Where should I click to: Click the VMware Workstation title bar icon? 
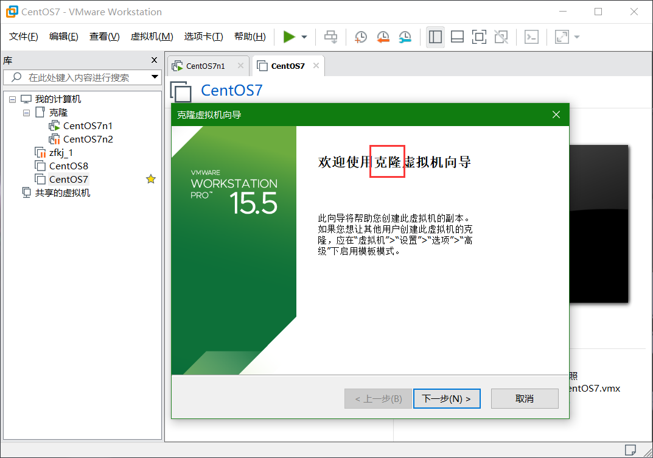12,12
